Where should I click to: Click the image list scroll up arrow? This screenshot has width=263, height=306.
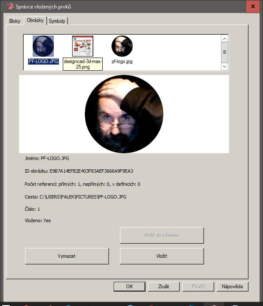pos(224,39)
